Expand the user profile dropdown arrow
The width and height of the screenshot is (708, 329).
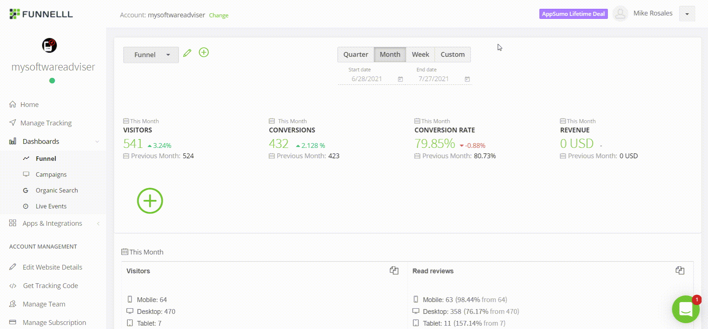(687, 14)
